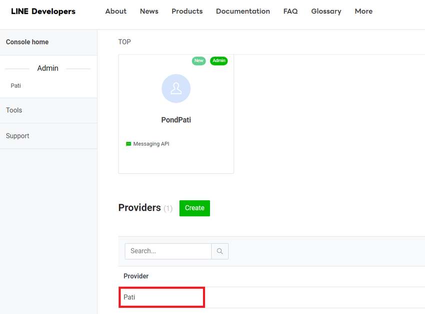
Task: Click the TOP breadcrumb
Action: (x=124, y=42)
